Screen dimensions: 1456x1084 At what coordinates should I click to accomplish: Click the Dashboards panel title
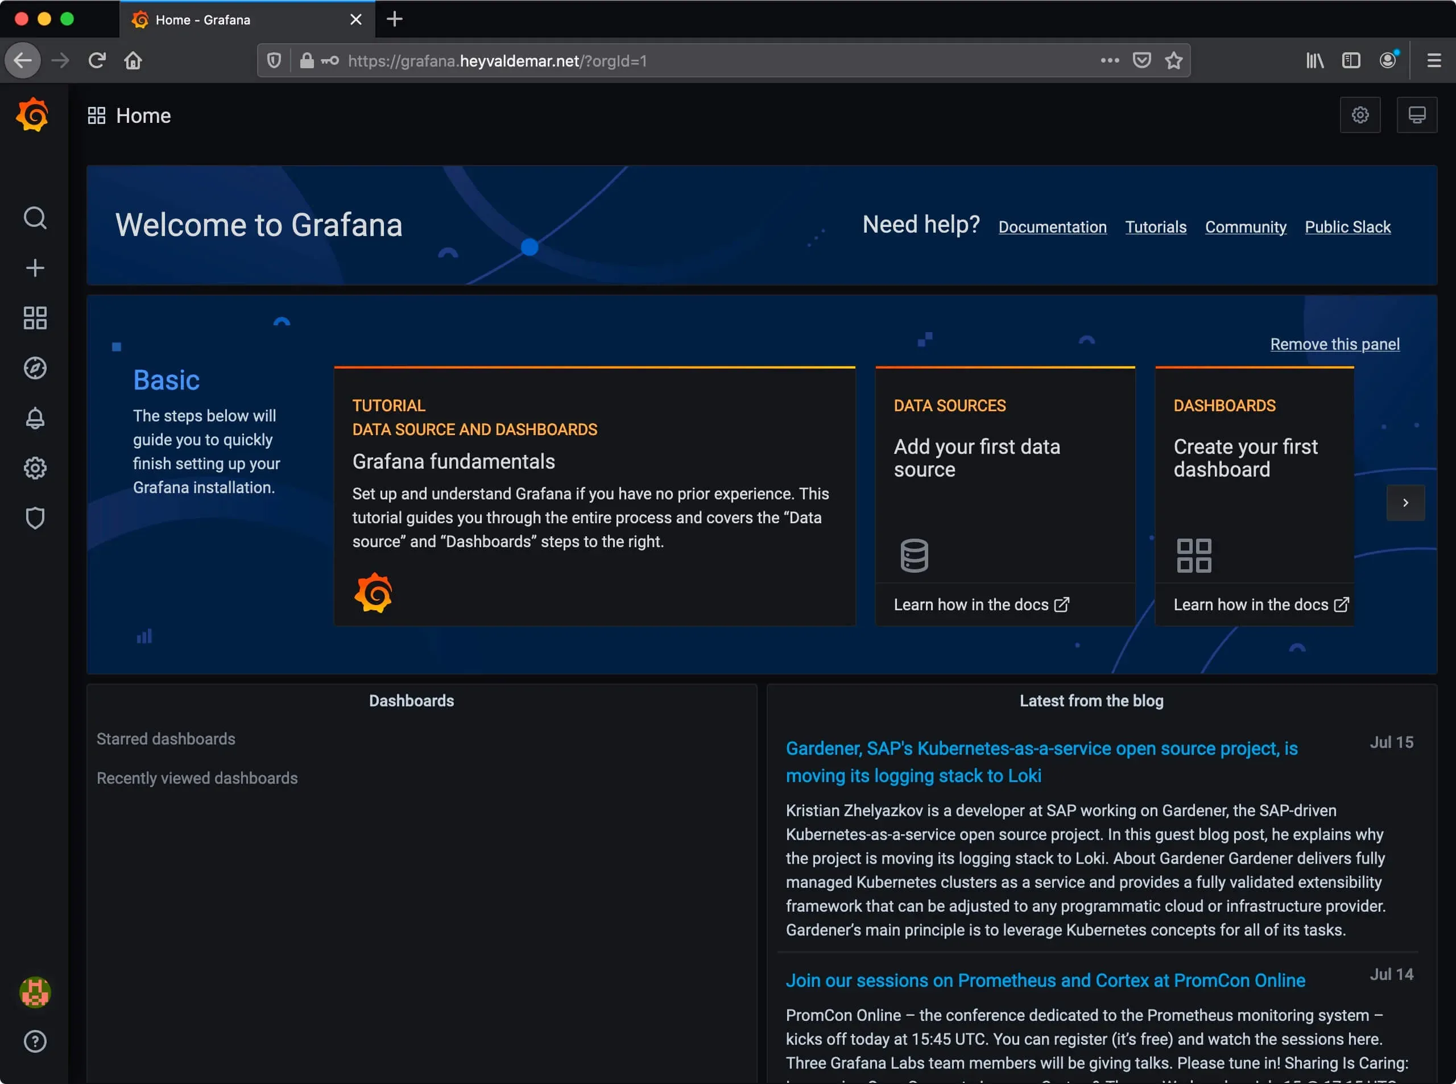coord(411,701)
